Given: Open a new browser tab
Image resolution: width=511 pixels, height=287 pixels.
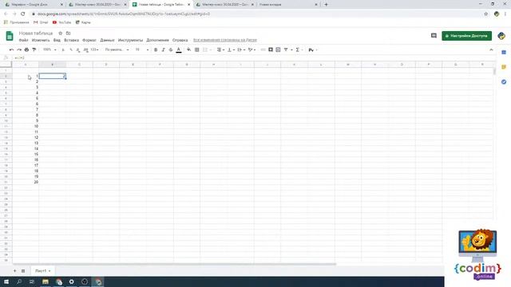Looking at the screenshot, I should pos(326,5).
